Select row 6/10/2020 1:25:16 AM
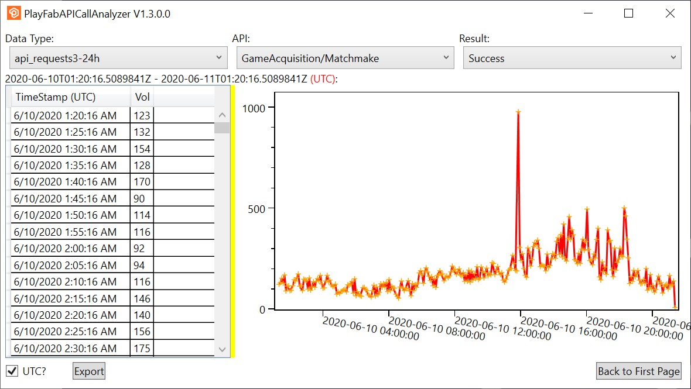691x389 pixels. pyautogui.click(x=112, y=132)
